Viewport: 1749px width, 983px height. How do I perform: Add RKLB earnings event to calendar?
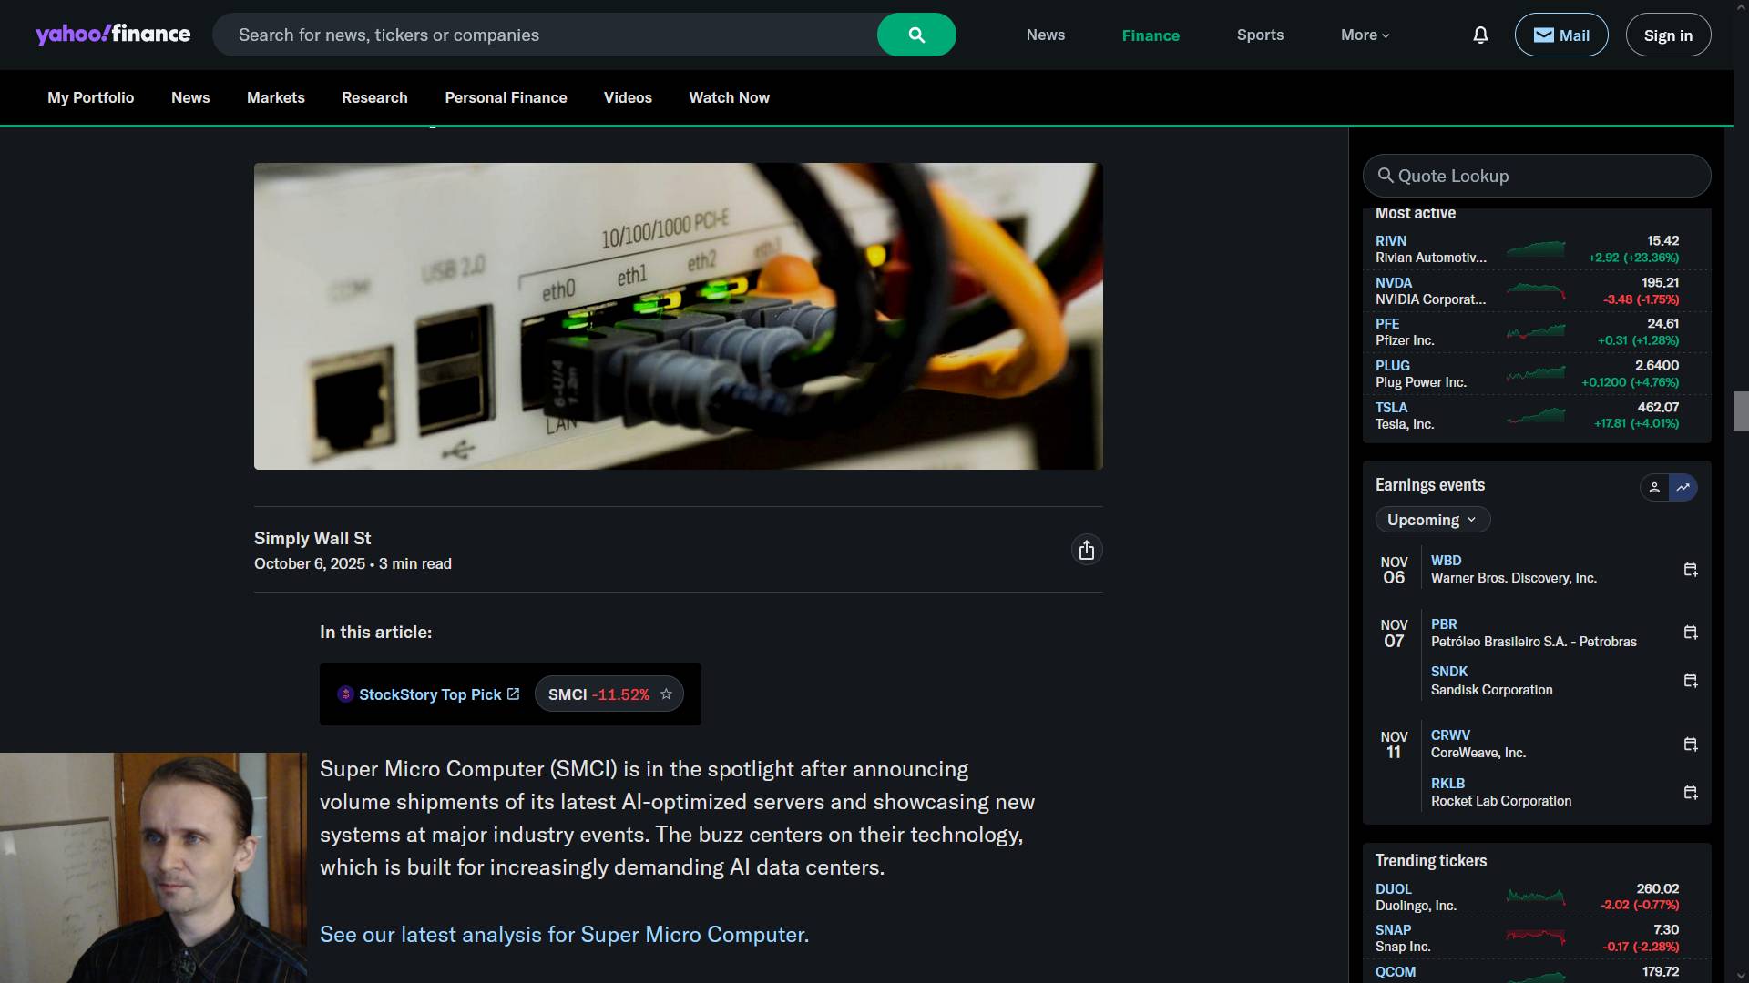(1690, 793)
